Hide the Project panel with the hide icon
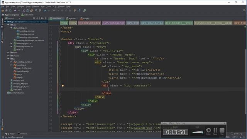The width and height of the screenshot is (247, 139). pyautogui.click(x=46, y=18)
